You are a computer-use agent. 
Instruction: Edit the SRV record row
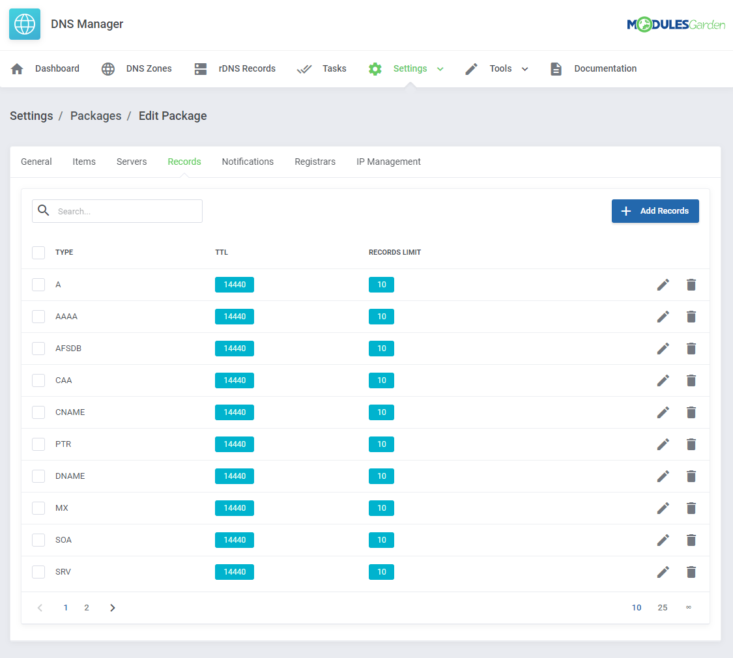coord(663,571)
